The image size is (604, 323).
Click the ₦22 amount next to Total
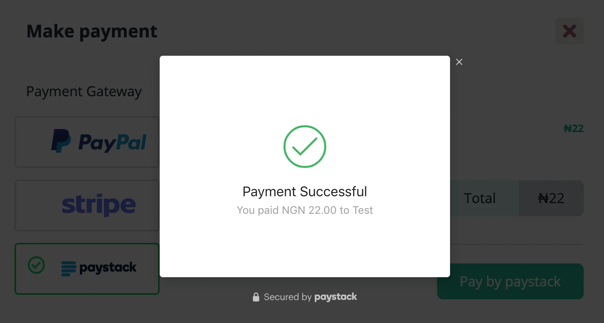551,198
